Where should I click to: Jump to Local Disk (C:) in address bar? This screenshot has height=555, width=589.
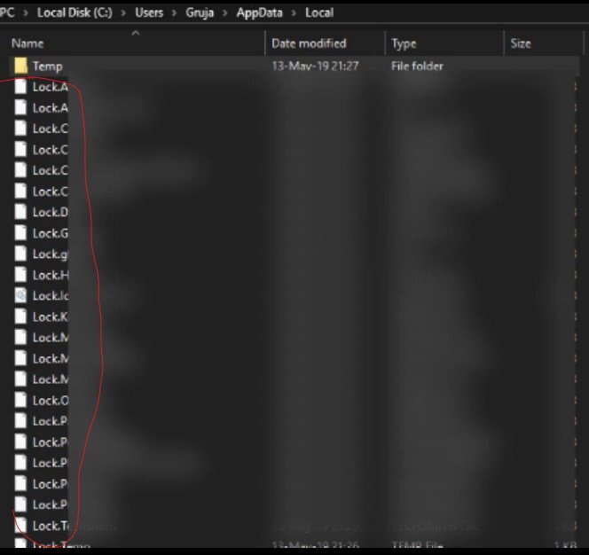[75, 13]
